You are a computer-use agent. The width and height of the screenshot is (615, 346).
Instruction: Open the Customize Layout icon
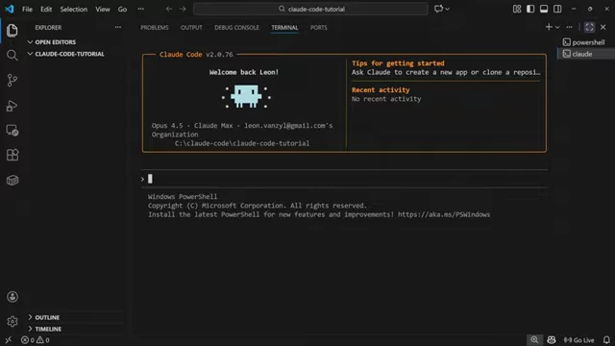coord(517,9)
